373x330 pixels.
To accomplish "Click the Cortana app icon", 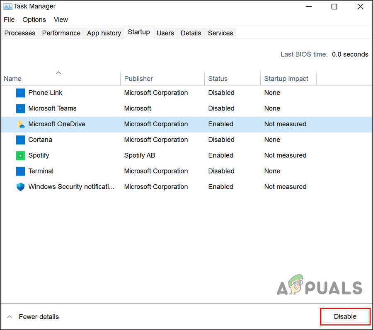I will coord(20,140).
